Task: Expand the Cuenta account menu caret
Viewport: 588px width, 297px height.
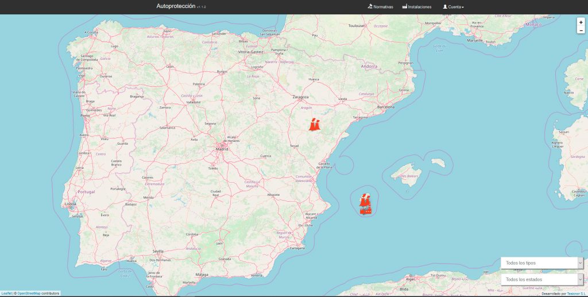Action: pos(463,7)
